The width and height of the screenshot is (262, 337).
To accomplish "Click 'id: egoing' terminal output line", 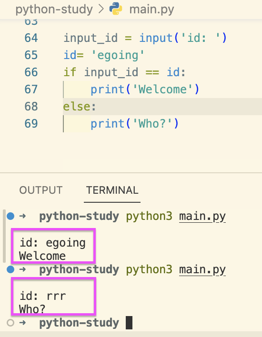I will 52,243.
